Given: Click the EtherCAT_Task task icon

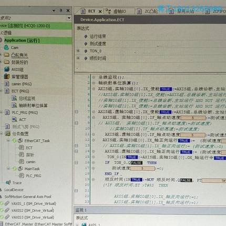Looking at the screenshot, I should (20, 140).
